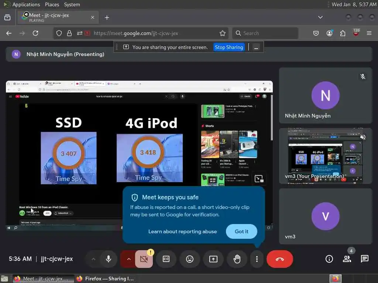The height and width of the screenshot is (283, 378).
Task: Open the Places menu
Action: click(x=52, y=4)
